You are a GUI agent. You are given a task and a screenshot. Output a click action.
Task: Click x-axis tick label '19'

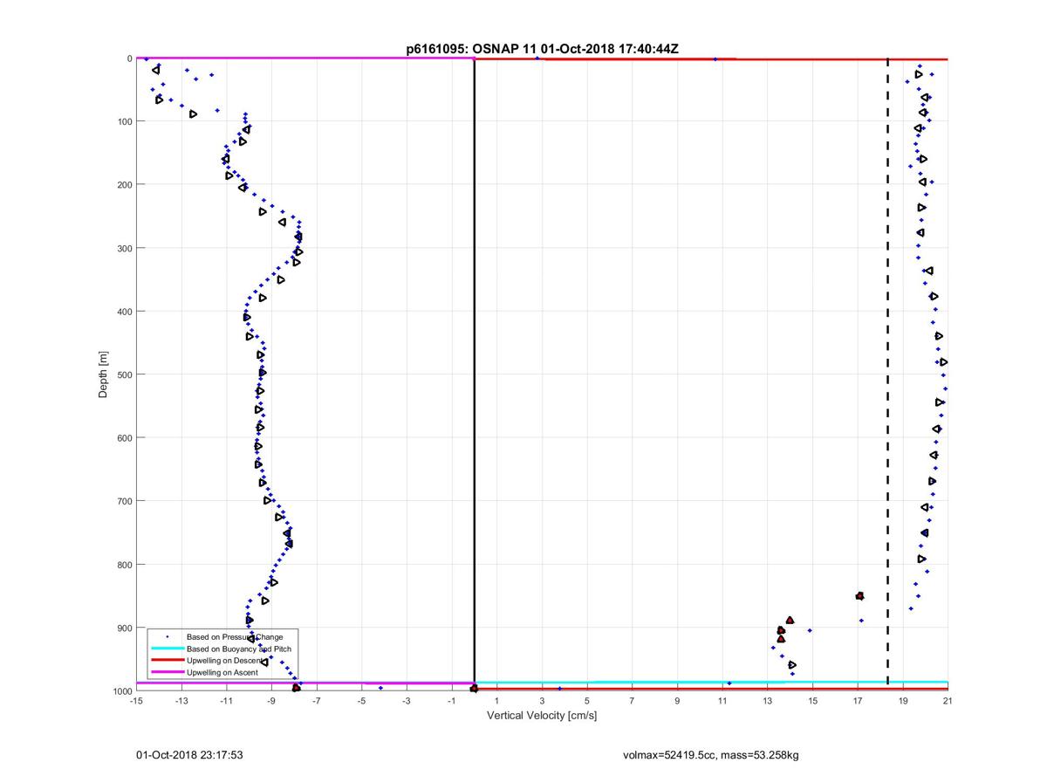(x=903, y=700)
